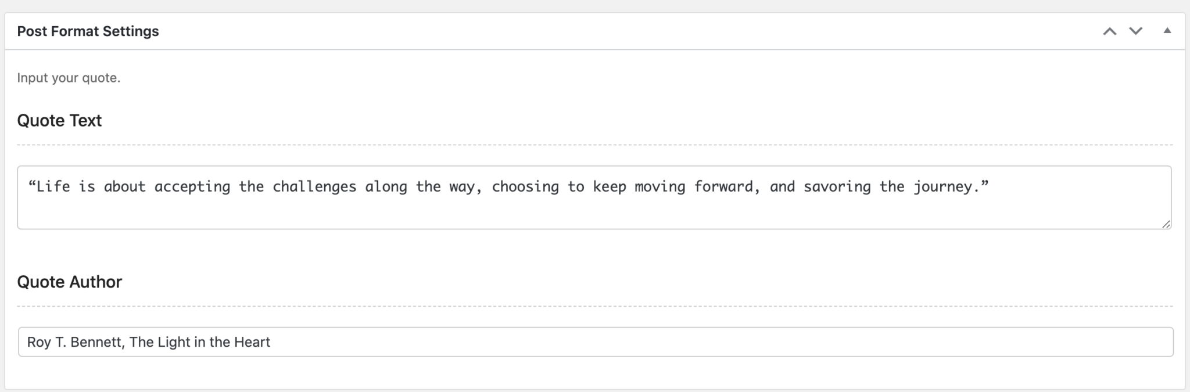The image size is (1190, 392).
Task: Click the Roy T. Bennett author entry
Action: click(149, 342)
